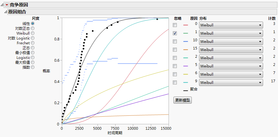Check the 忽略 box for cause 10
This screenshot has height=137, width=278.
[175, 41]
